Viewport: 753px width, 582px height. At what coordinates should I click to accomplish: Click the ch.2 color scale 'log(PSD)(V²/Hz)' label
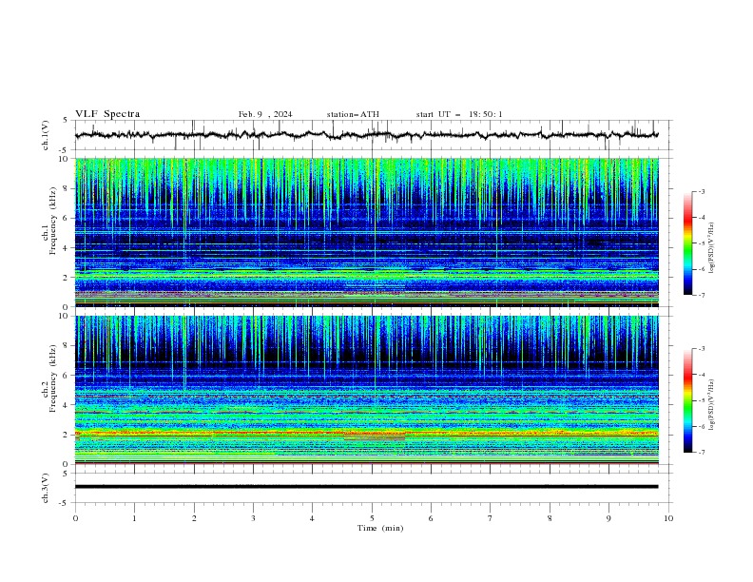pos(712,405)
